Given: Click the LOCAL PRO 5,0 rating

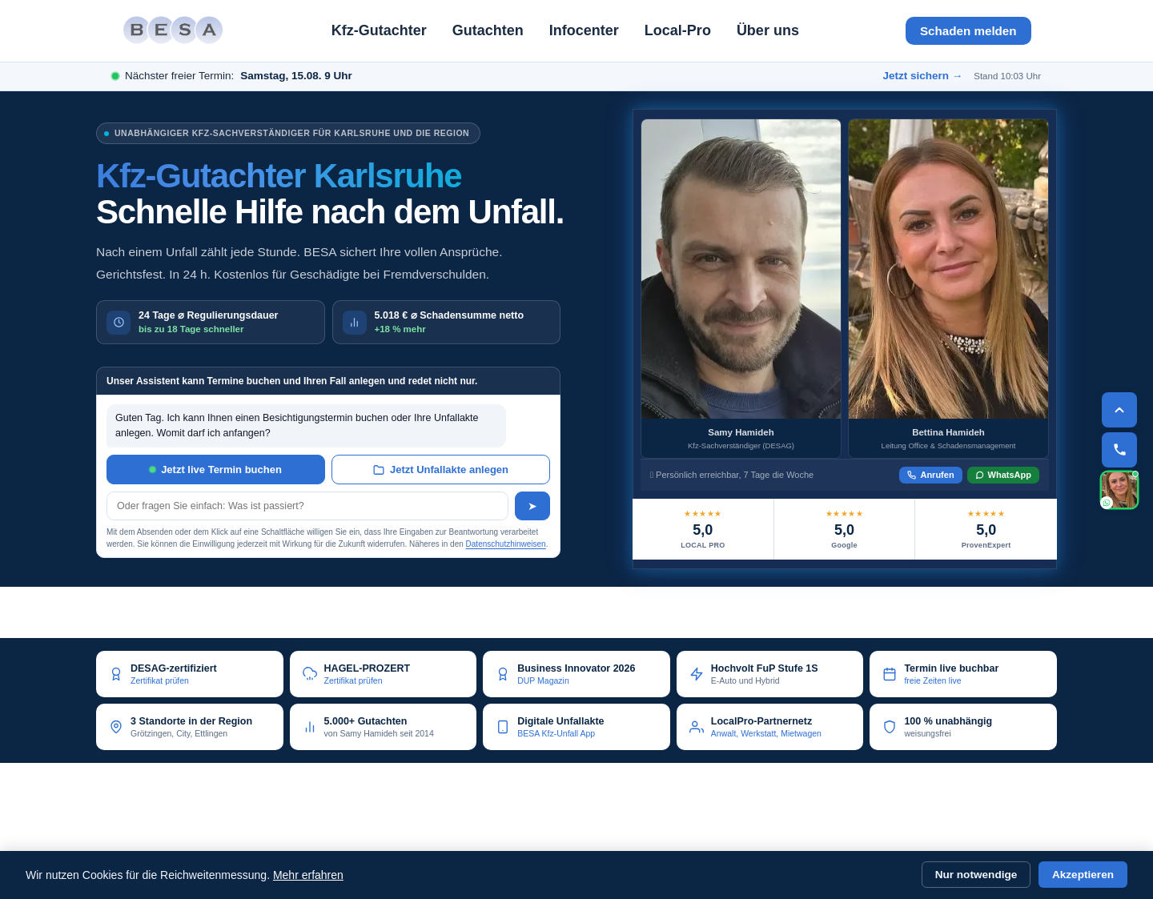Looking at the screenshot, I should pos(703,529).
